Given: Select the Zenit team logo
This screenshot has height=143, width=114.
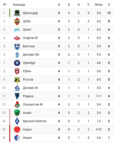Looking at the screenshot, I should [x=17, y=30].
